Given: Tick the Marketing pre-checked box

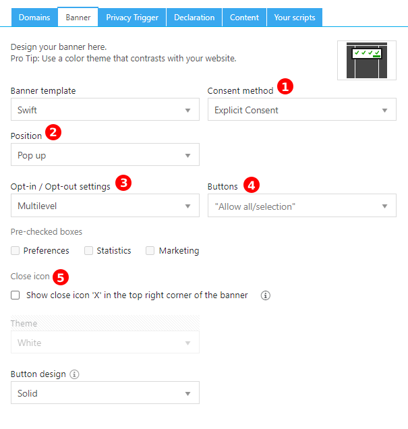Looking at the screenshot, I should coord(150,251).
